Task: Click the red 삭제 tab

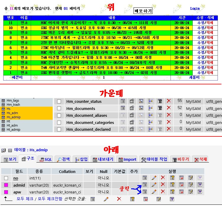Action: point(200,159)
